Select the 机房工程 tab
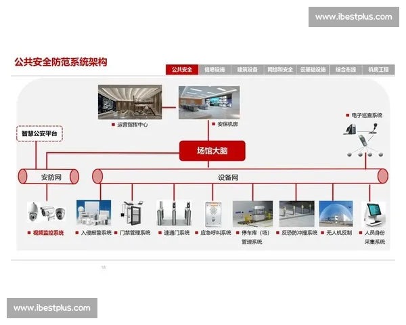Image resolution: width=406 pixels, height=325 pixels. (378, 70)
